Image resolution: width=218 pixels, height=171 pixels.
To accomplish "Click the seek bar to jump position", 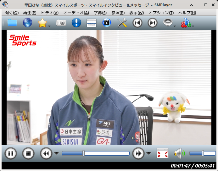I will [x=96, y=153].
